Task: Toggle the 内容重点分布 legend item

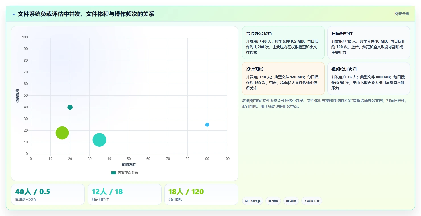Action: point(125,173)
